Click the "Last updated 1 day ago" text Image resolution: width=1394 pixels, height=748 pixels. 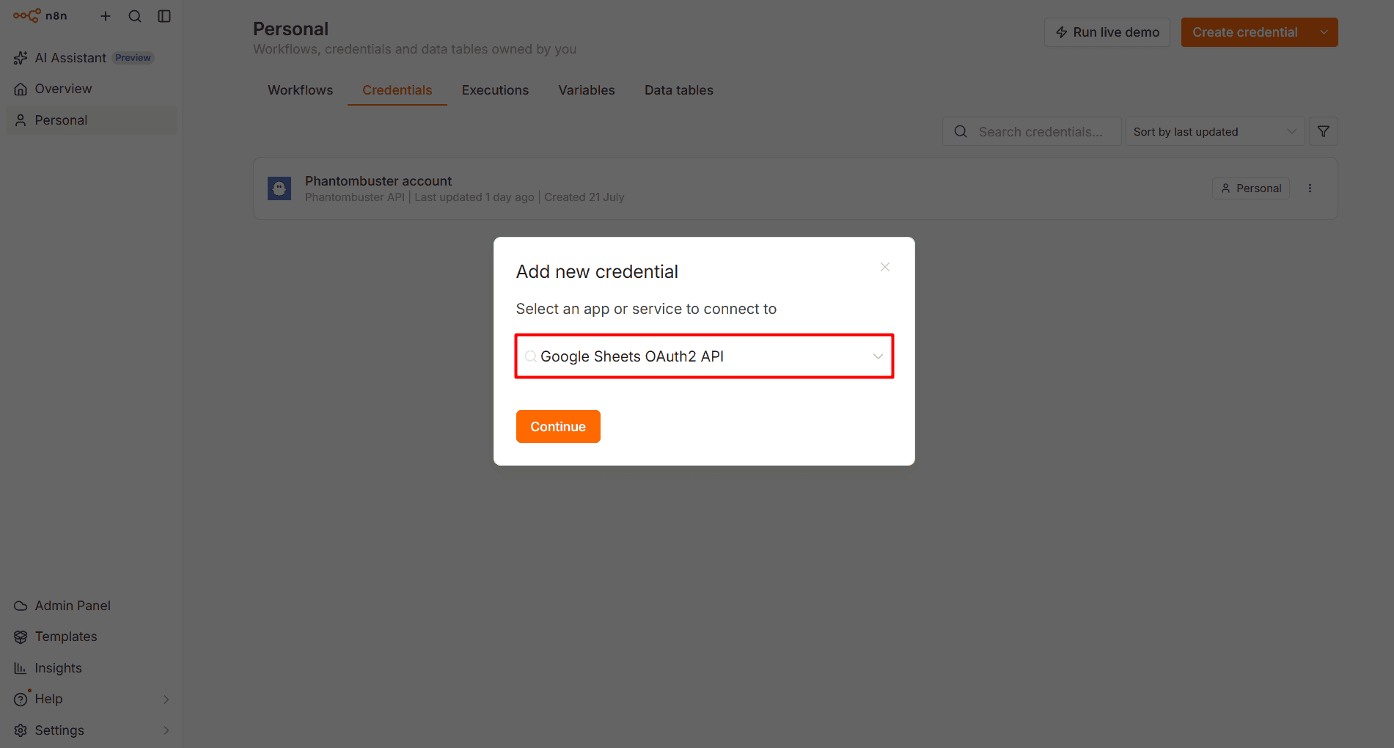474,197
